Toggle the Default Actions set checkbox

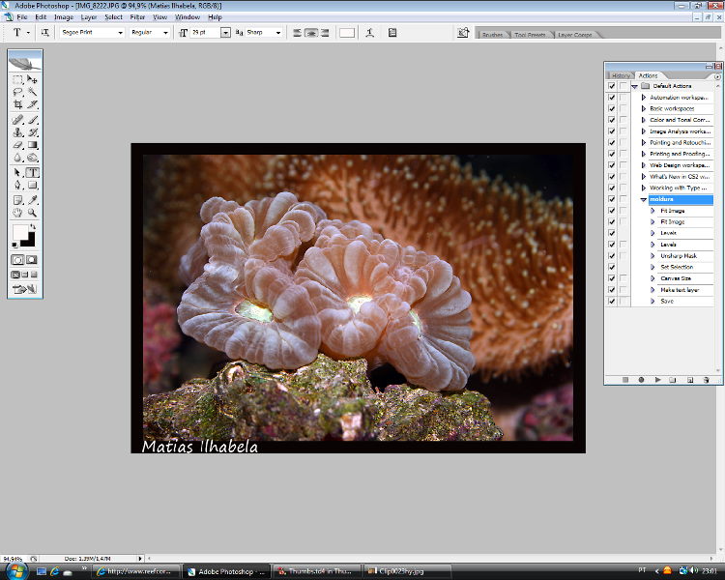coord(611,86)
